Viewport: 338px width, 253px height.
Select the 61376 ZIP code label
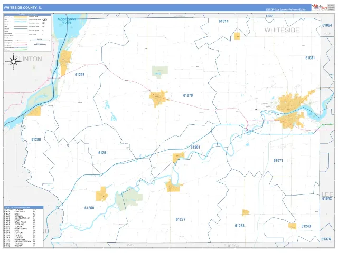(x=326, y=239)
